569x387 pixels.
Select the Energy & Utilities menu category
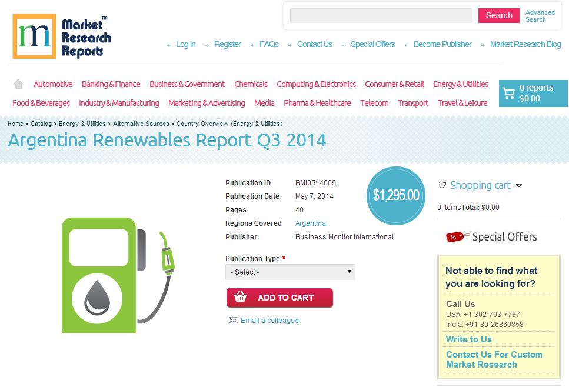coord(461,84)
